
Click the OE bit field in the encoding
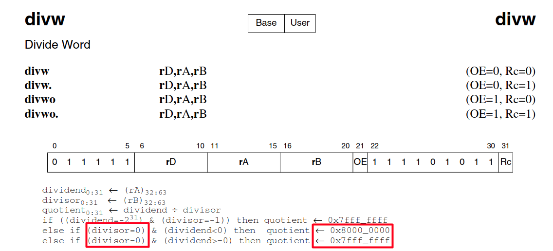click(360, 162)
